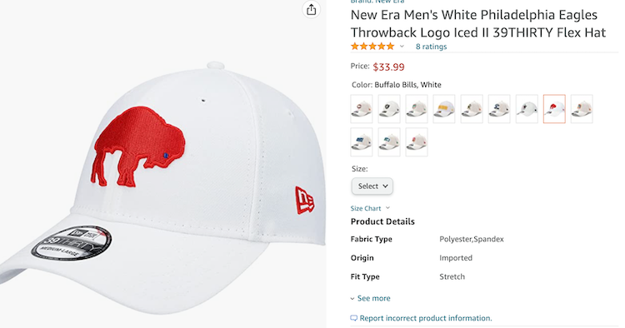Open the Size Select dropdown
Image resolution: width=625 pixels, height=328 pixels.
(372, 186)
